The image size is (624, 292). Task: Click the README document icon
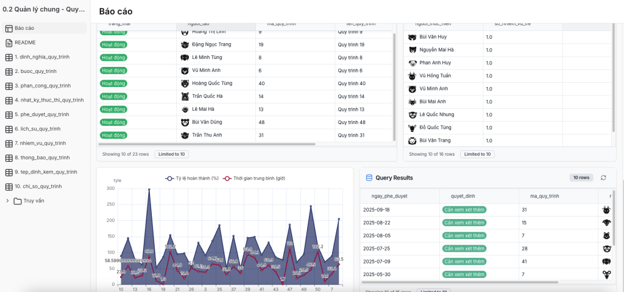9,43
